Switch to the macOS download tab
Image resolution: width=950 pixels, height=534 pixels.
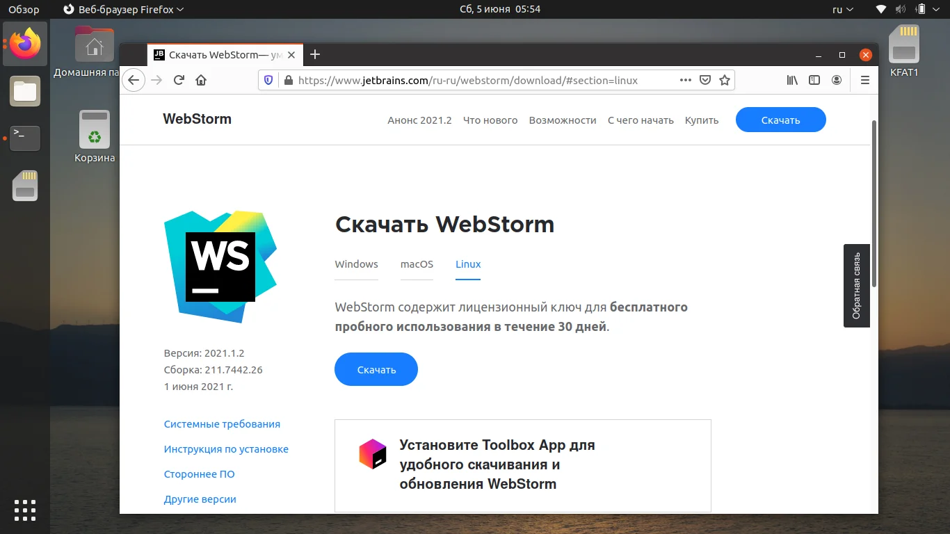point(417,264)
